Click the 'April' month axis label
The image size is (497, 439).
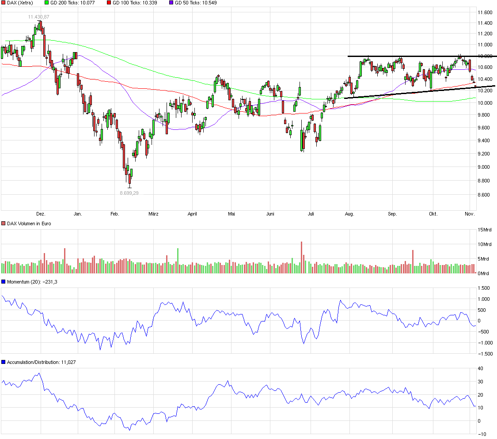point(193,214)
